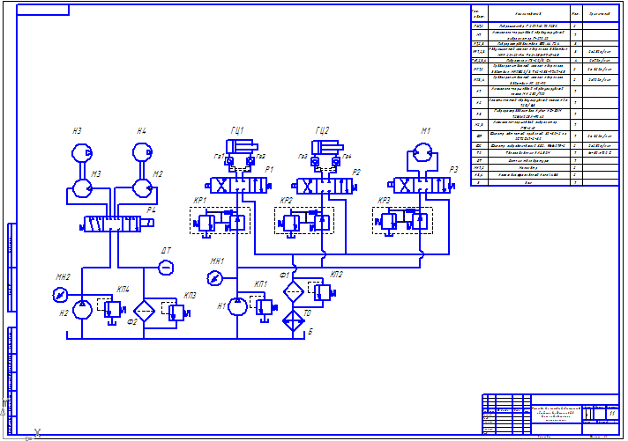This screenshot has width=628, height=441.
Task: Pick the relief valve symbol КП4
Action: coord(112,309)
